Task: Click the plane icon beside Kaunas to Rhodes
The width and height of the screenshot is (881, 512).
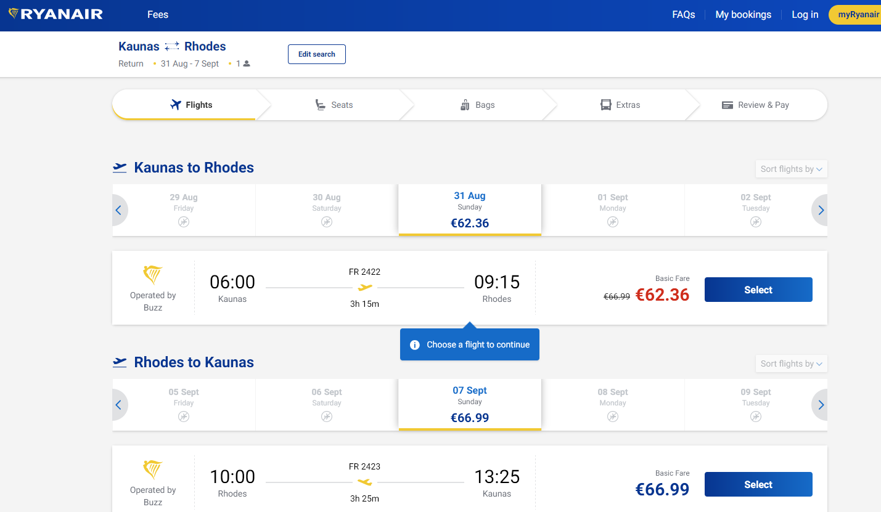Action: 120,168
